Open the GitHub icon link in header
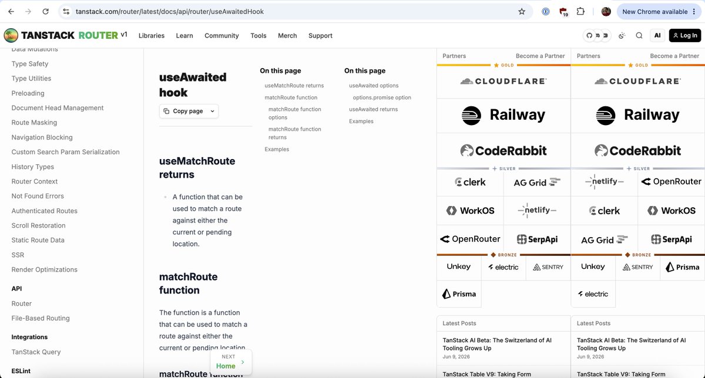705x378 pixels. click(x=589, y=35)
